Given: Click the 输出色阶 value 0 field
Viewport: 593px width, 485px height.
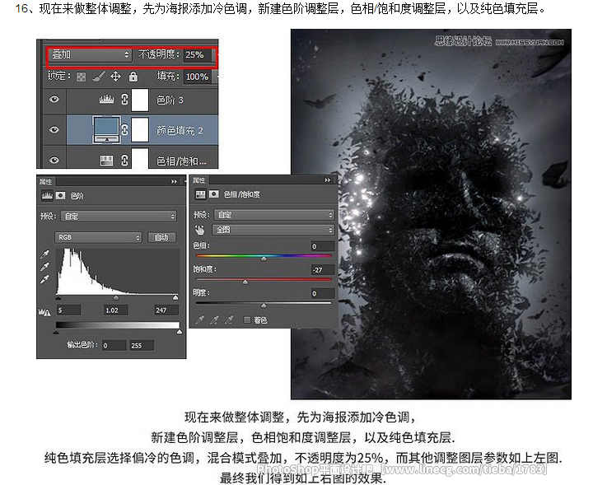Looking at the screenshot, I should [114, 346].
